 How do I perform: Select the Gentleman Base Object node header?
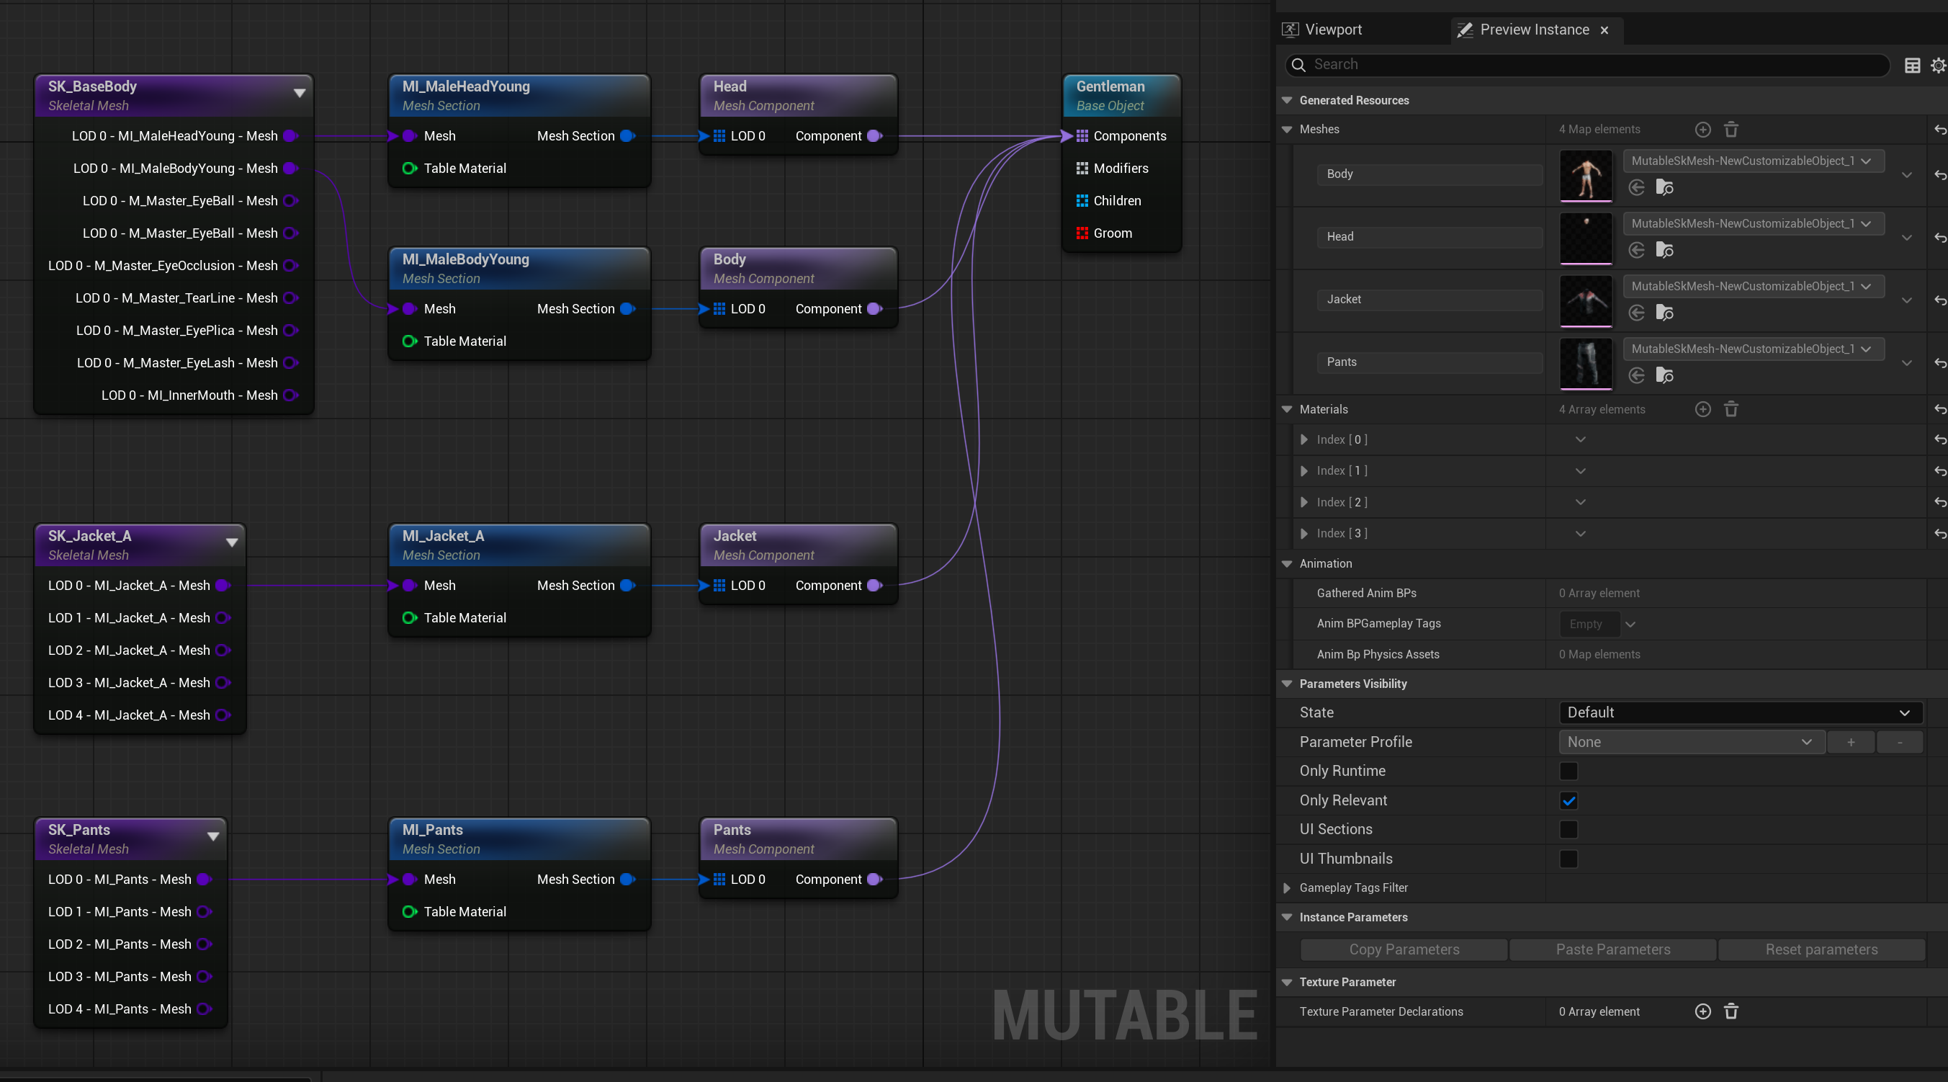click(x=1121, y=95)
